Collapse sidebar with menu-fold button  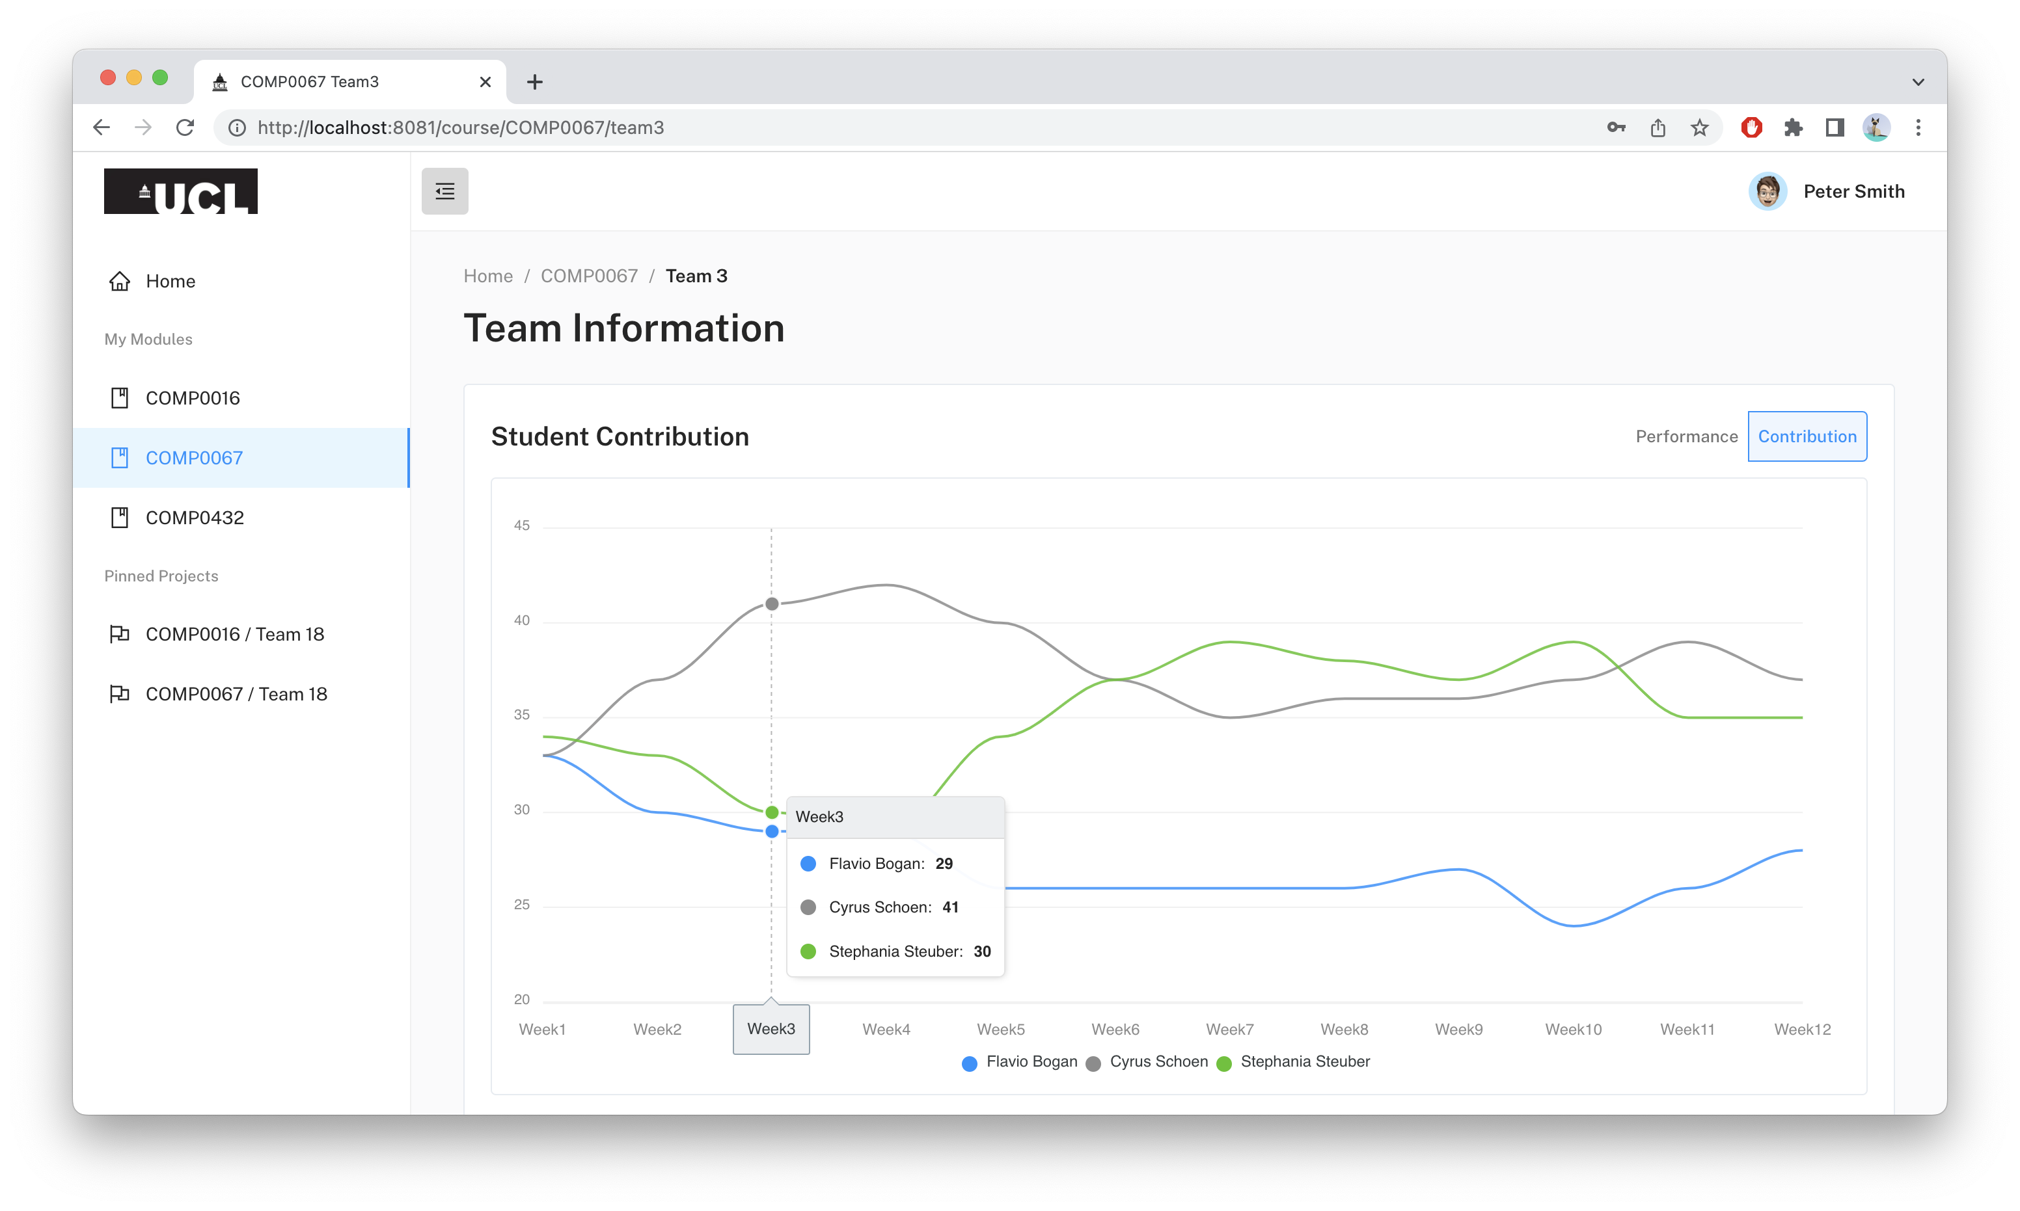pos(444,191)
